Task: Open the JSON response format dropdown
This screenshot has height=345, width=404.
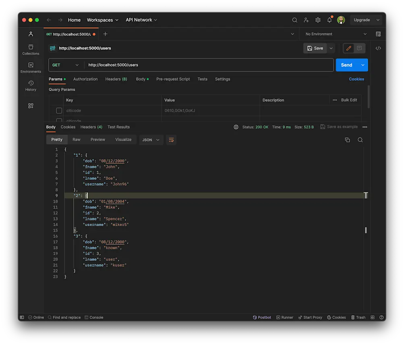Action: 150,139
